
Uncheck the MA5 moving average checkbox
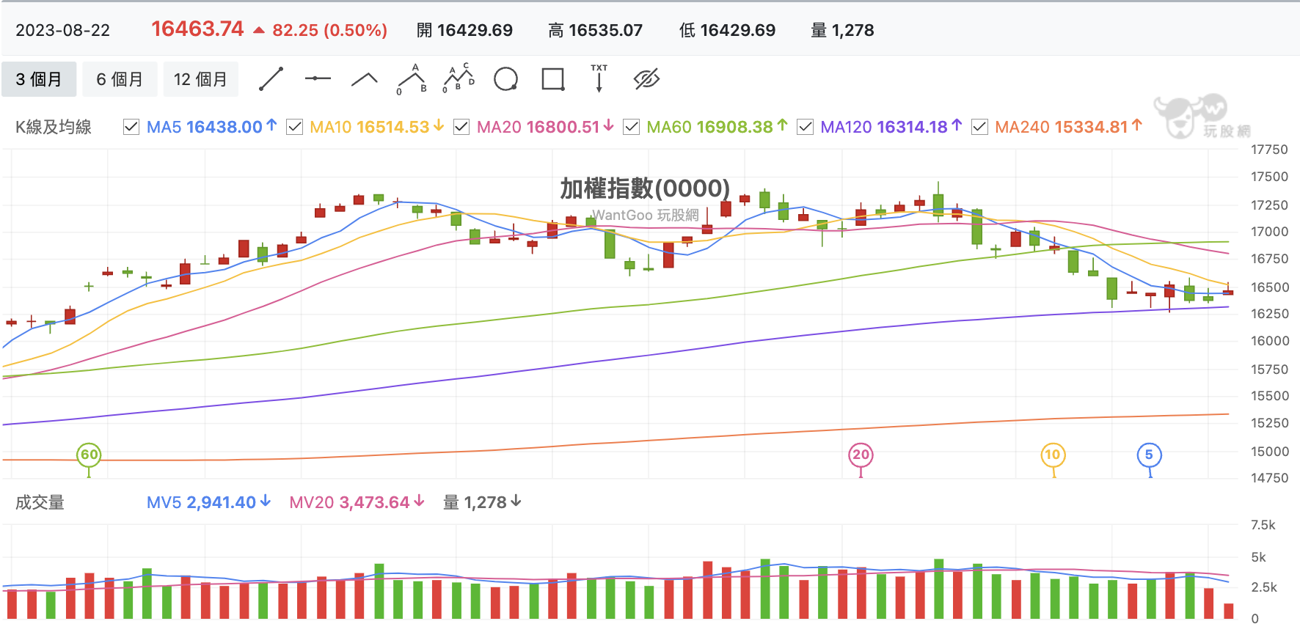point(131,127)
